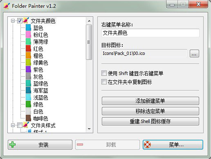Click the green folder icon next to 绿色

(x=28, y=104)
